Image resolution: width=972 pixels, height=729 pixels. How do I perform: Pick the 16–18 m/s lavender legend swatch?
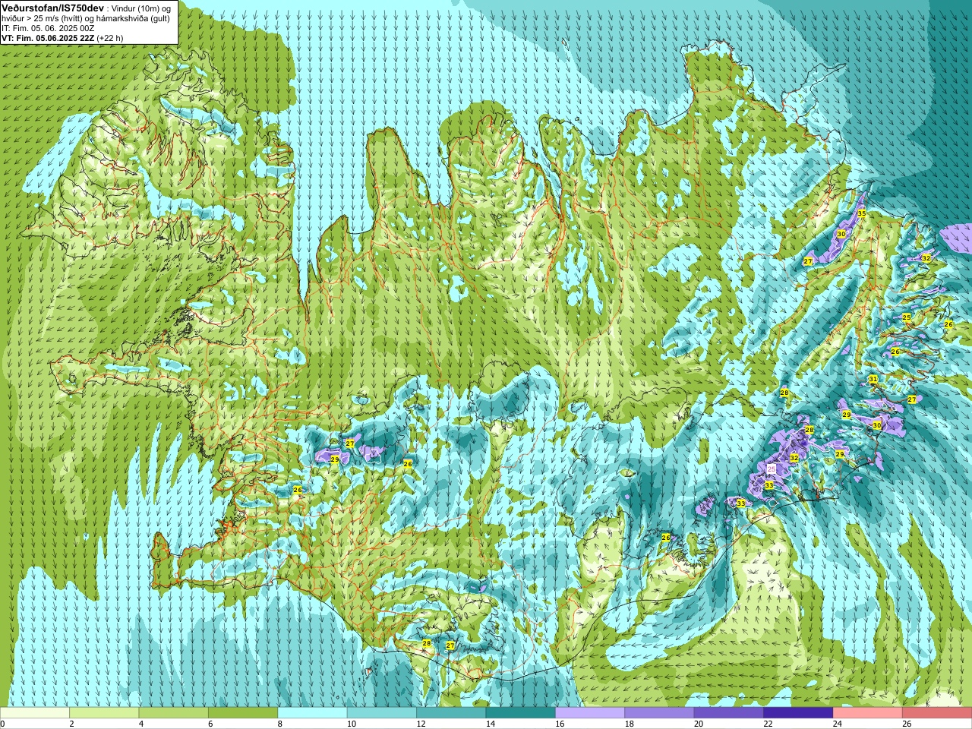point(590,713)
